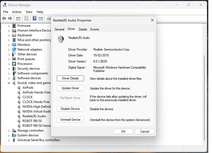Click the speaker icon beside CLOCK Hands-Free
The height and width of the screenshot is (153, 212).
click(x=19, y=102)
